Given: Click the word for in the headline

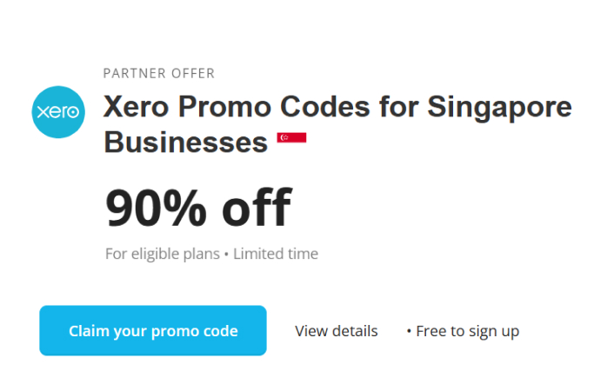Looking at the screenshot, I should [x=406, y=108].
